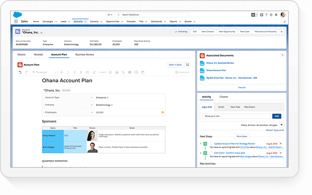Open the Chatter tab
The width and height of the screenshot is (312, 195).
[x=224, y=97]
